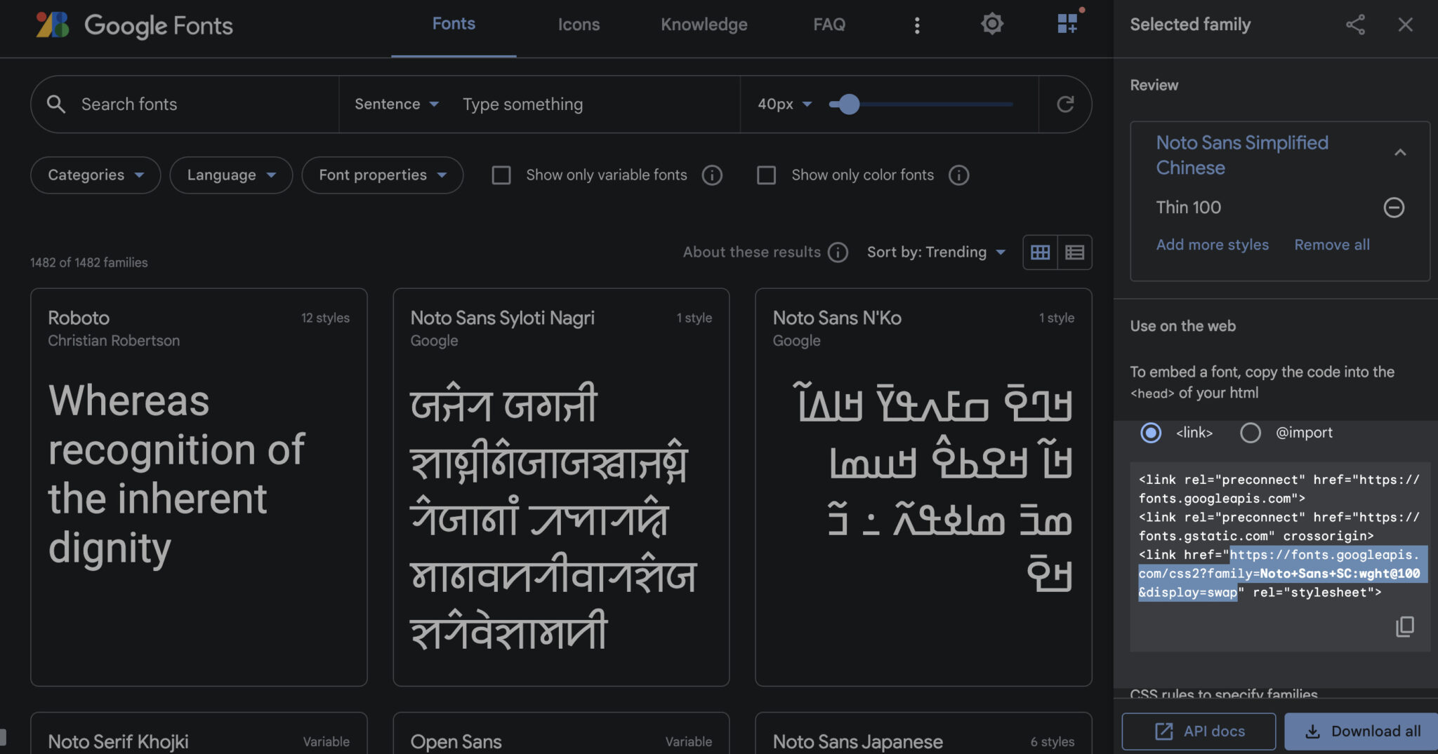Copy the embed code using the copy icon
This screenshot has width=1438, height=754.
[1405, 626]
